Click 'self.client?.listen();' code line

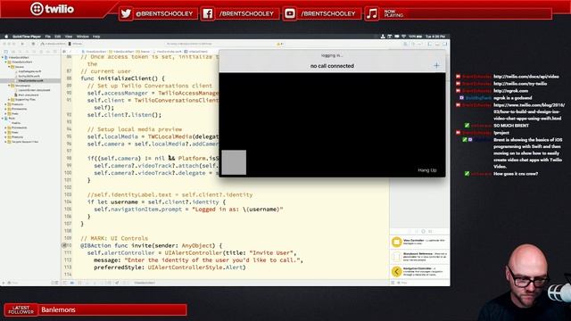[x=124, y=115]
